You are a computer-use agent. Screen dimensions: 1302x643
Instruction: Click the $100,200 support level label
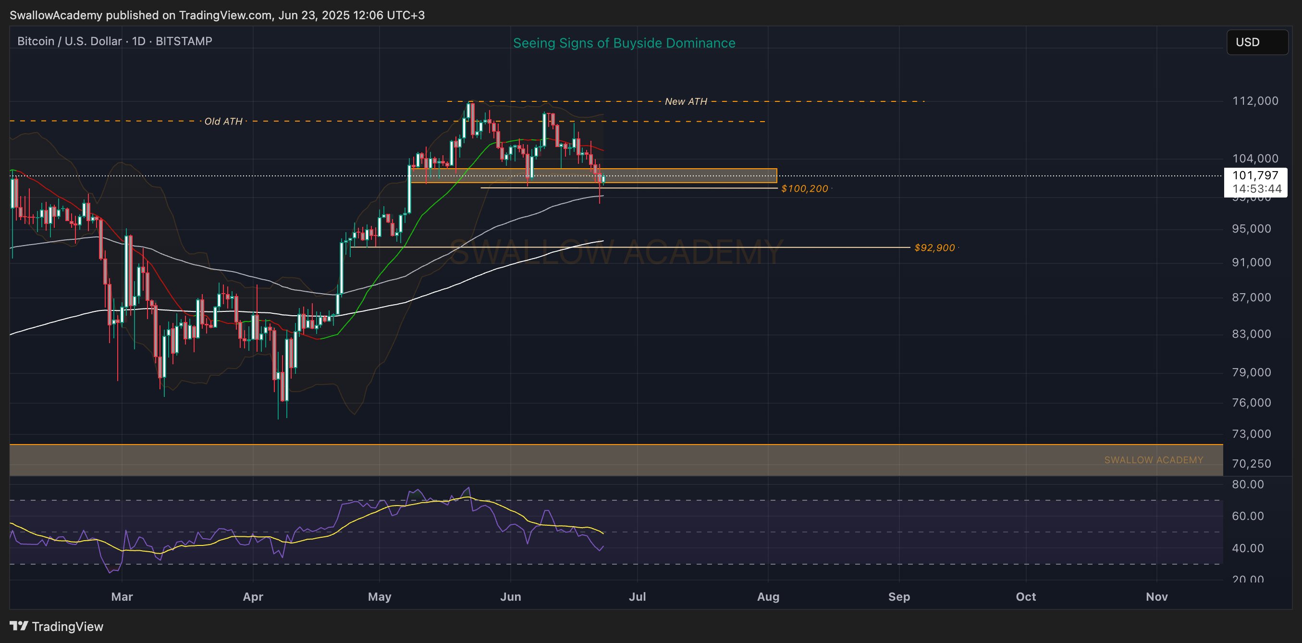pyautogui.click(x=804, y=188)
